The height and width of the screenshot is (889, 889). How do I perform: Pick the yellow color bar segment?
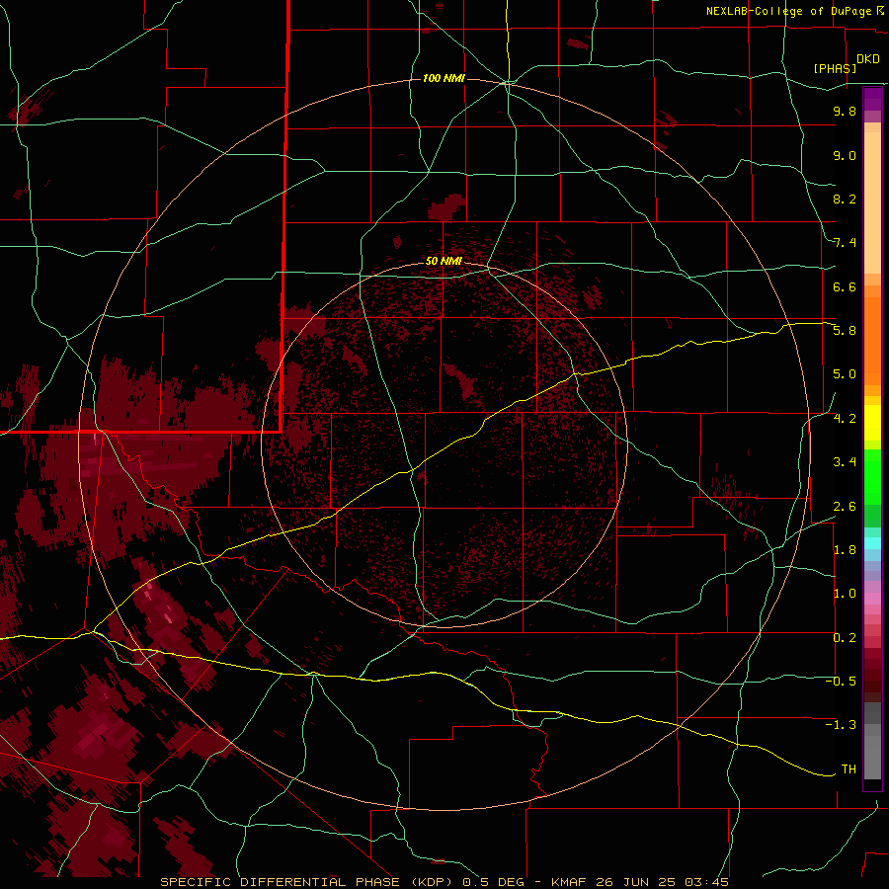coord(872,423)
